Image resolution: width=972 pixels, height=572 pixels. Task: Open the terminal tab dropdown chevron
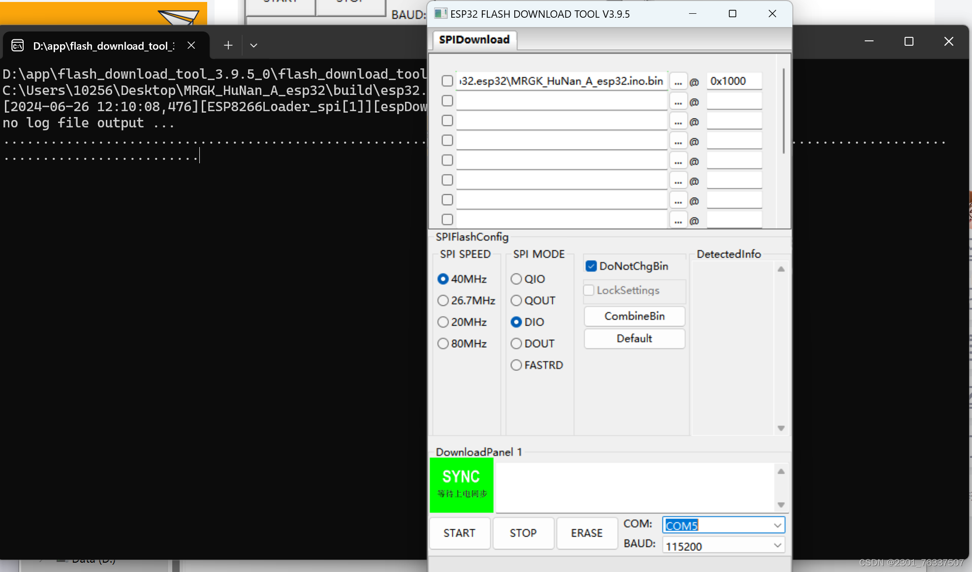click(x=253, y=45)
